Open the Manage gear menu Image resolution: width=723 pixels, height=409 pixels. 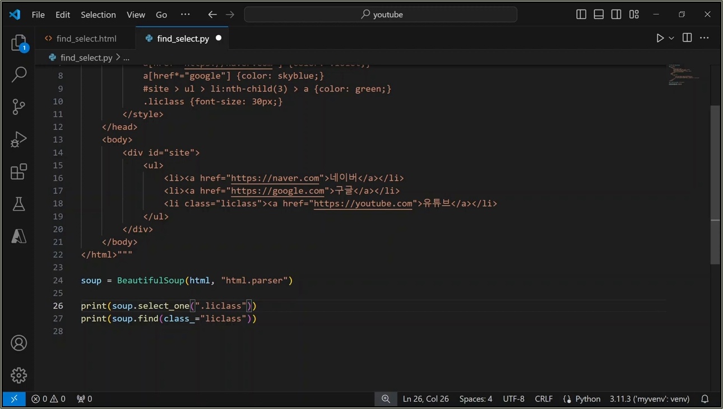click(x=18, y=375)
